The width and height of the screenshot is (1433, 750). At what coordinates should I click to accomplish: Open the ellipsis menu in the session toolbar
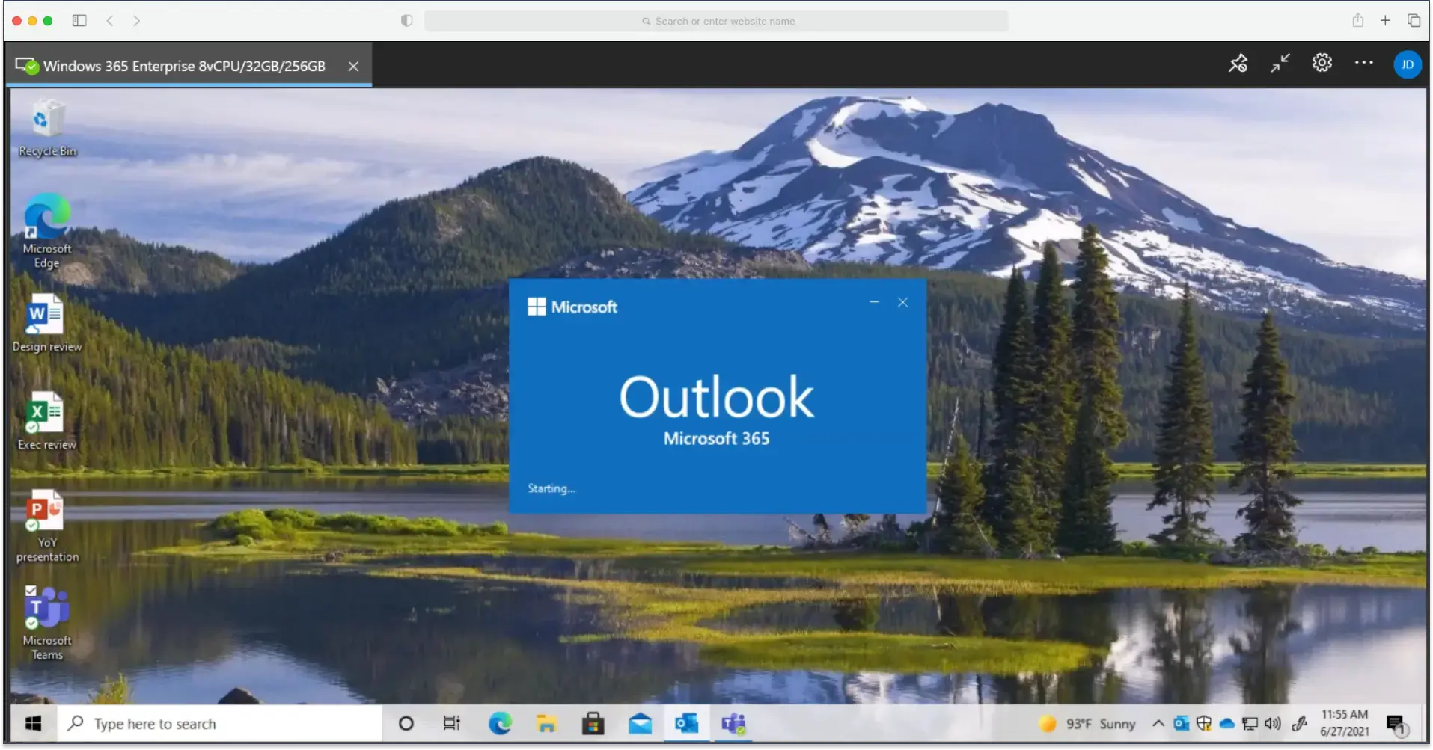[x=1363, y=64]
